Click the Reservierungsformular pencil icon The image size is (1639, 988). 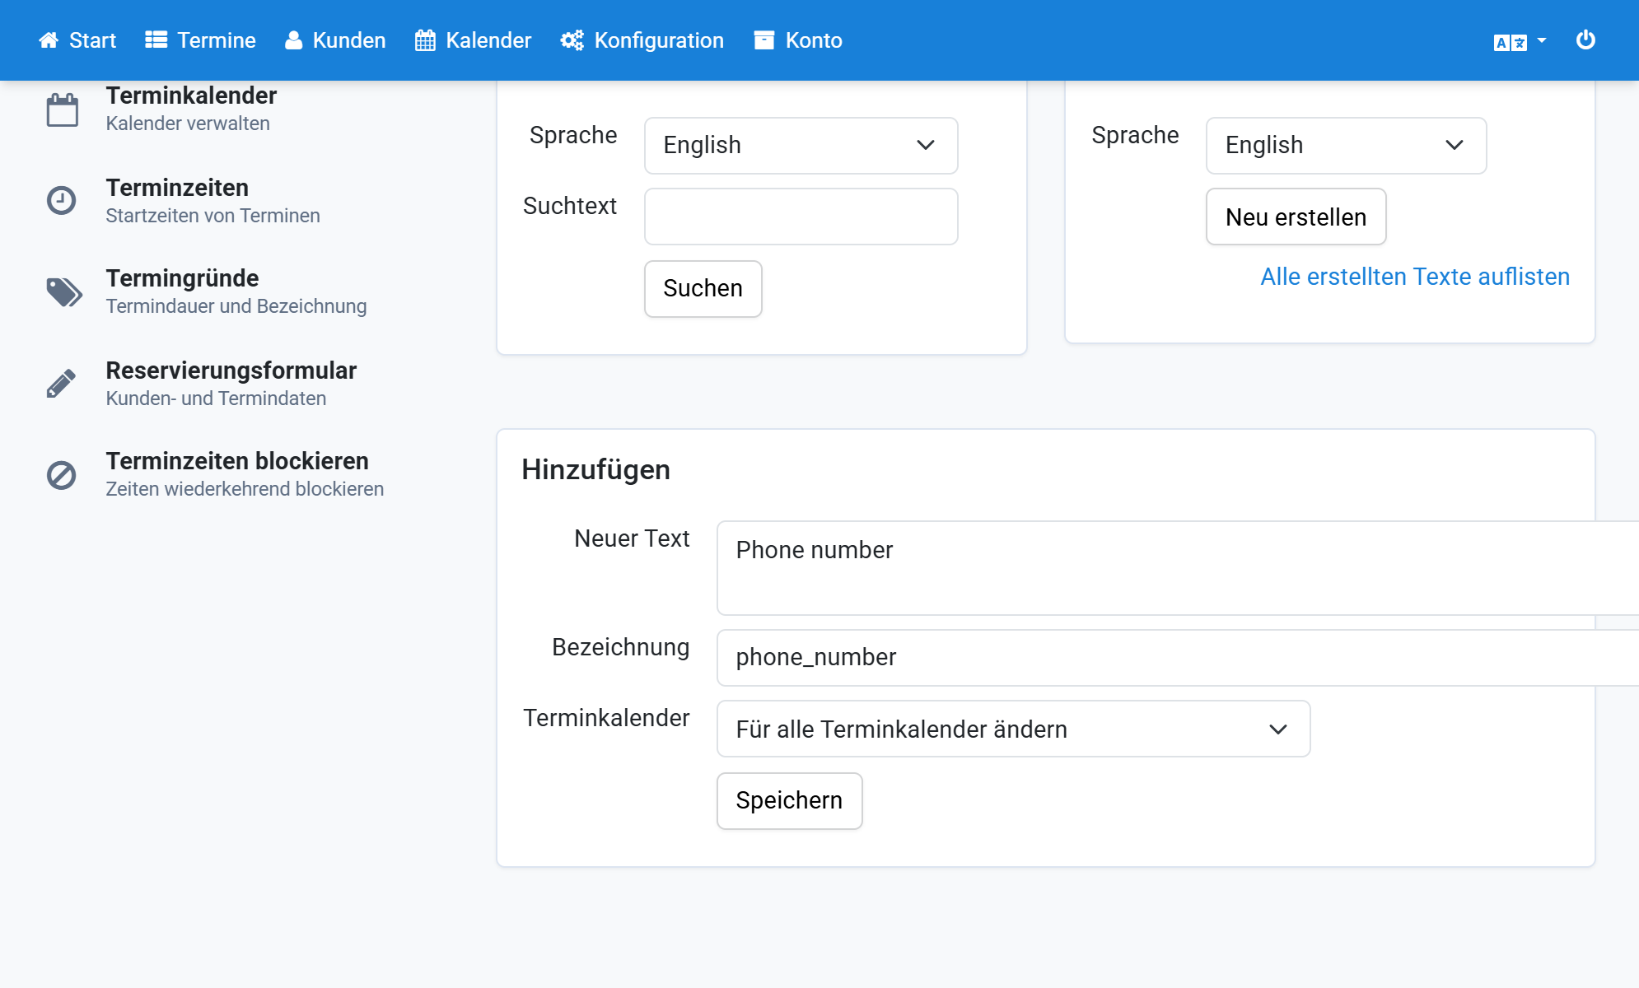pyautogui.click(x=62, y=384)
